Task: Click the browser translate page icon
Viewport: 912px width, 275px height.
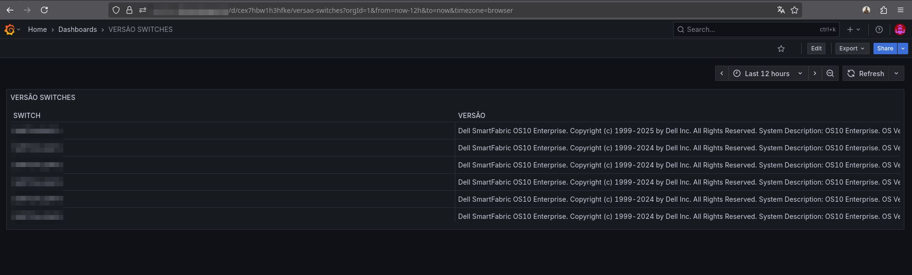Action: point(781,10)
